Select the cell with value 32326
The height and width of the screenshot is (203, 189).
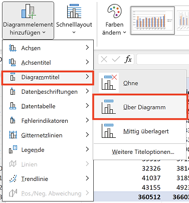click(x=151, y=168)
